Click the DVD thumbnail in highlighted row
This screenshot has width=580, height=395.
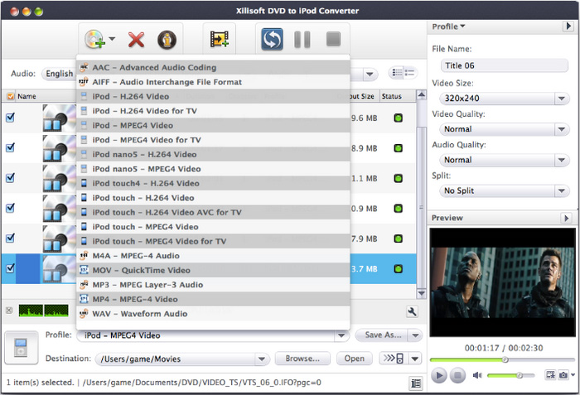[x=59, y=269]
